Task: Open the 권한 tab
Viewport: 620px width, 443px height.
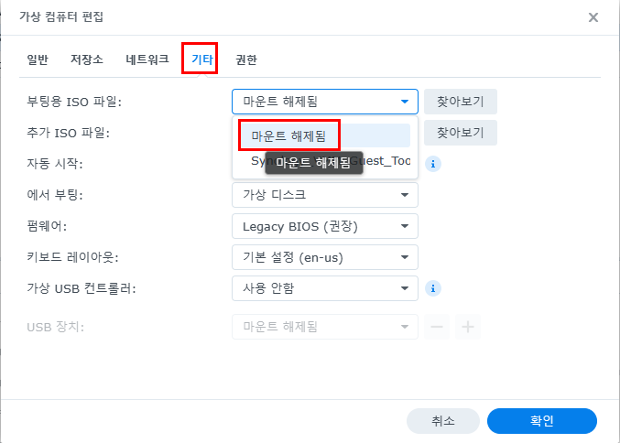Action: pyautogui.click(x=246, y=59)
